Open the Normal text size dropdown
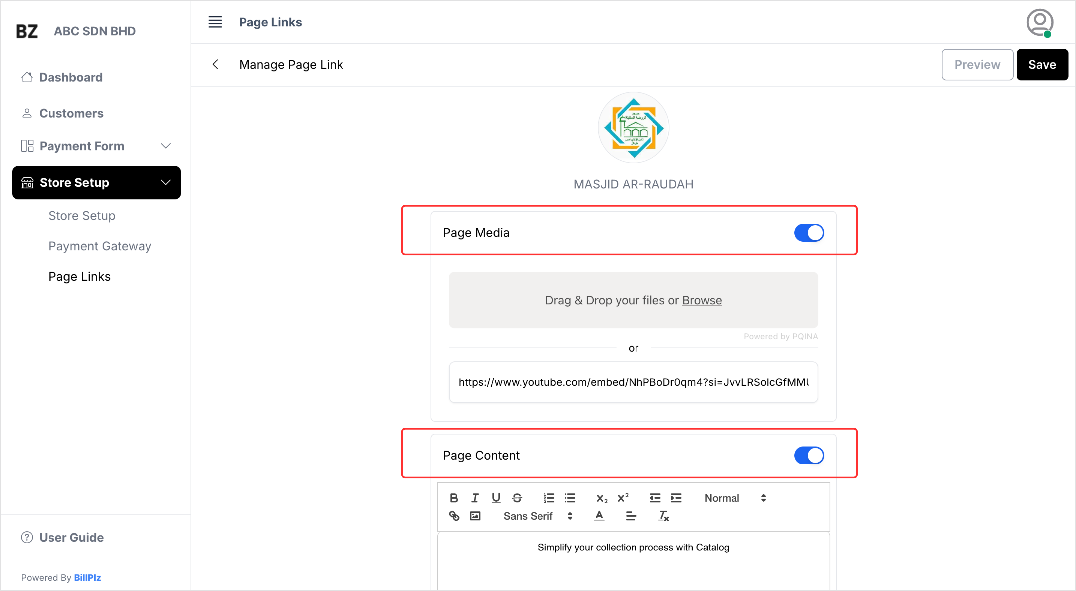This screenshot has height=591, width=1076. click(735, 498)
